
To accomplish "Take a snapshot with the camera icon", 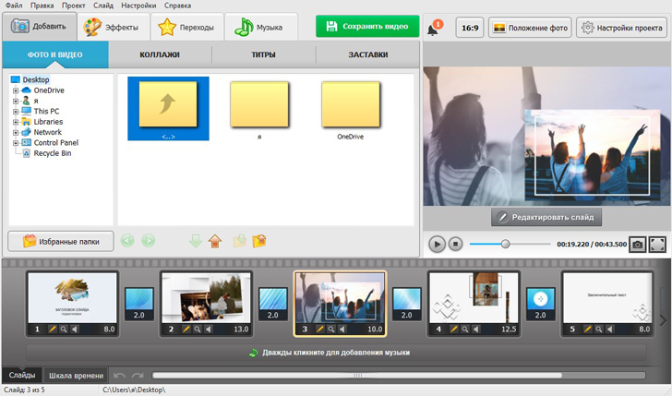I will click(637, 245).
